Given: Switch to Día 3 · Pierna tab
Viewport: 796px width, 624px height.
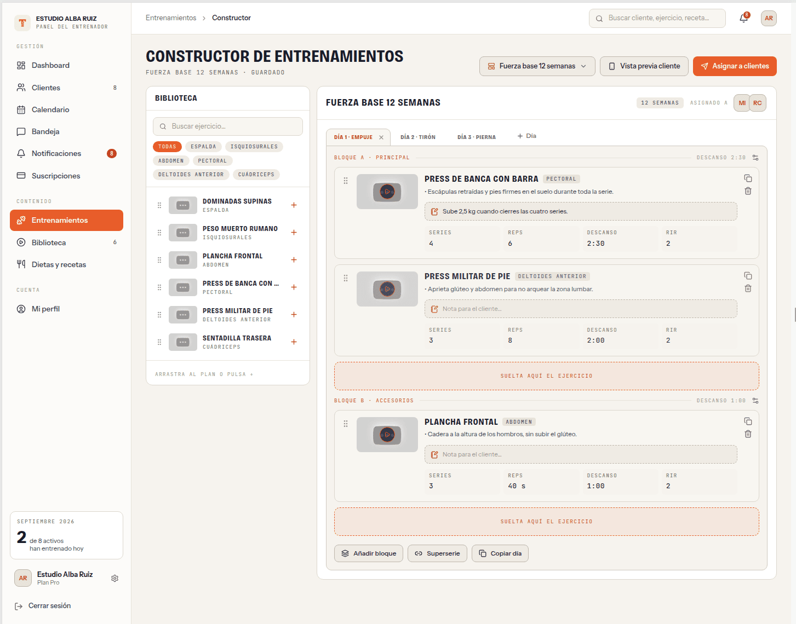Looking at the screenshot, I should pos(477,137).
